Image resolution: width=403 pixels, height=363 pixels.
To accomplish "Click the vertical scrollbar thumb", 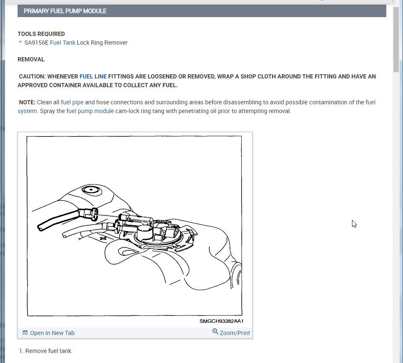I will 396,40.
